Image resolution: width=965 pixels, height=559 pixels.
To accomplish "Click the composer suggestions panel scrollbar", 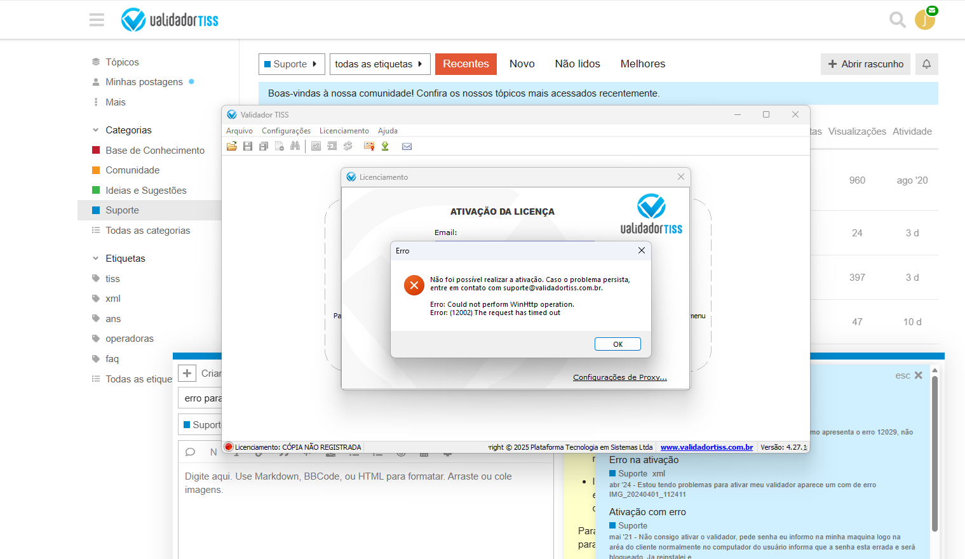I will click(935, 453).
